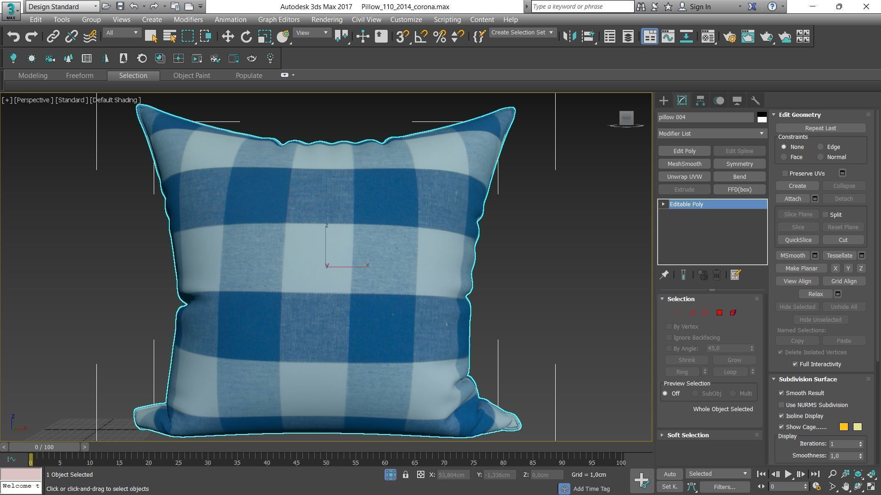Toggle 3D Snaps
881x495 pixels.
[x=402, y=37]
